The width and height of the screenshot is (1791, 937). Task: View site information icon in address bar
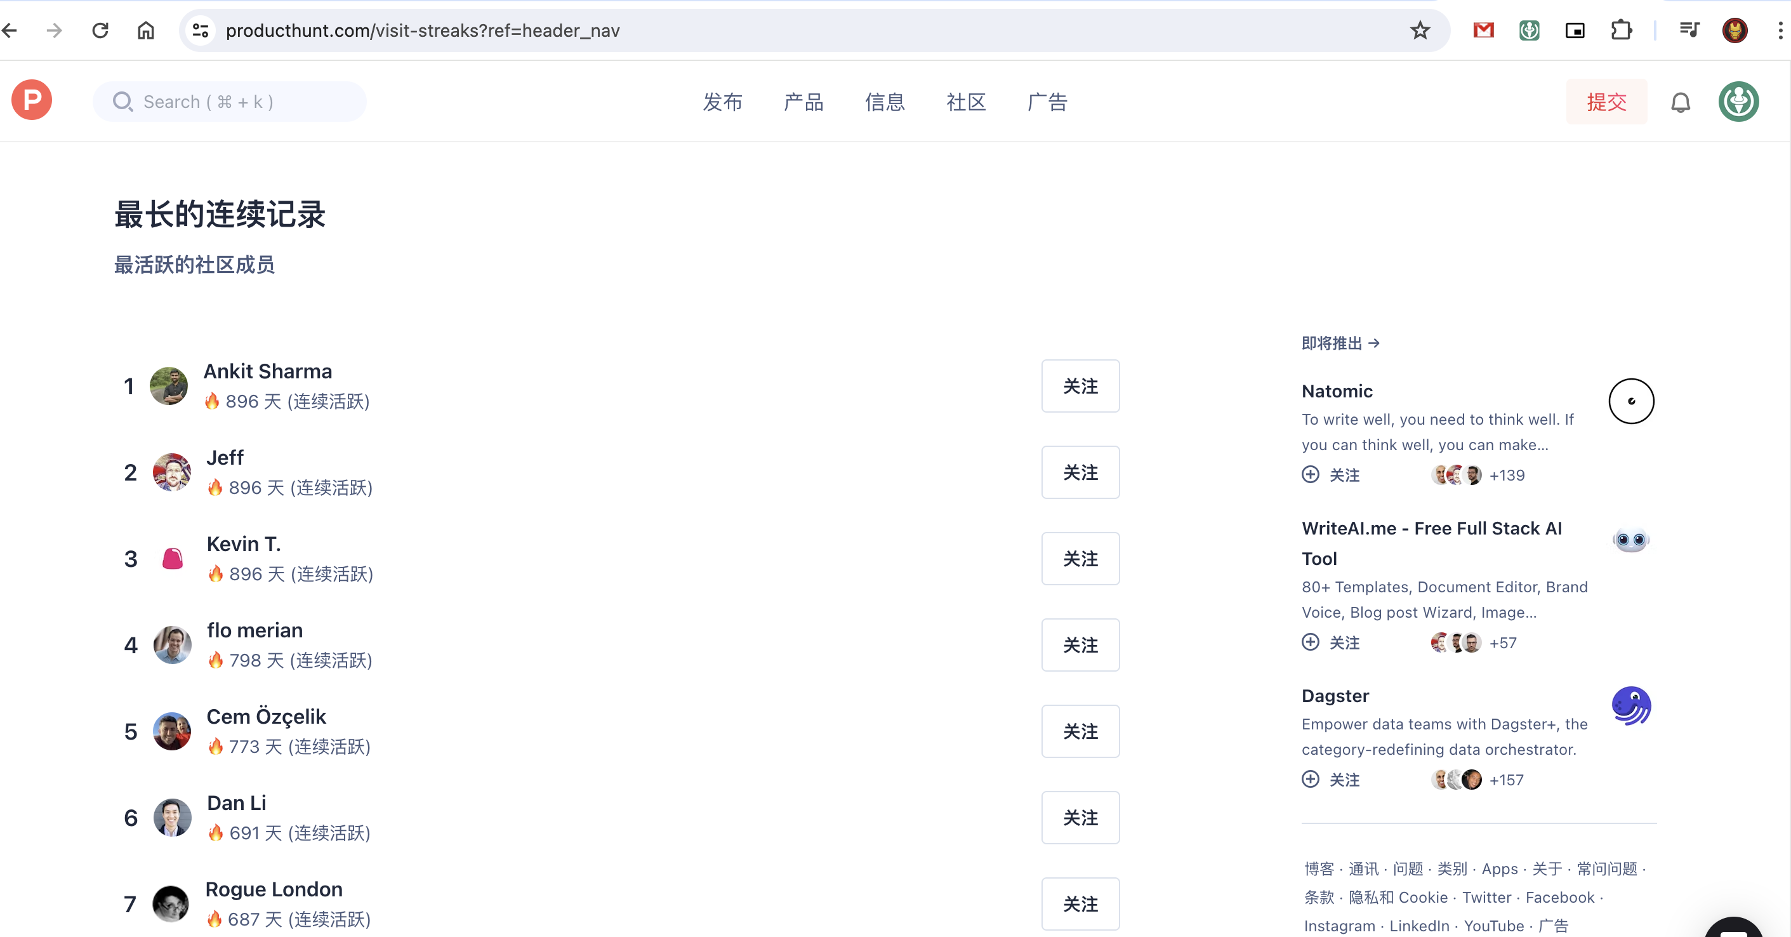201,30
